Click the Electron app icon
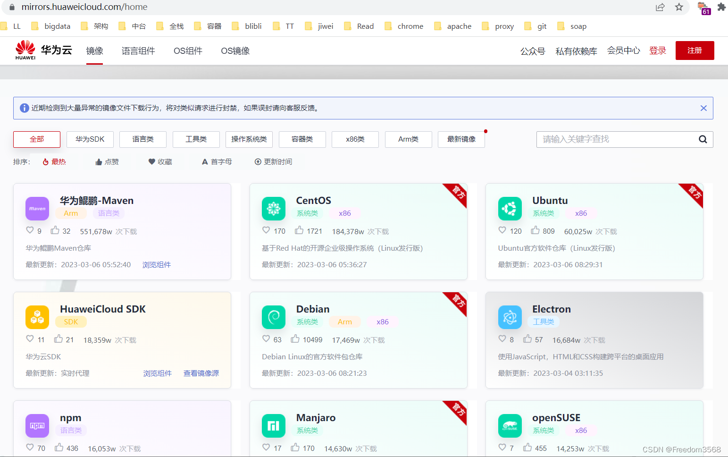The width and height of the screenshot is (728, 457). 510,317
